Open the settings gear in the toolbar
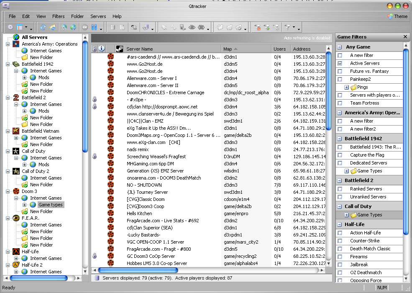This screenshot has height=293, width=412. point(10,27)
